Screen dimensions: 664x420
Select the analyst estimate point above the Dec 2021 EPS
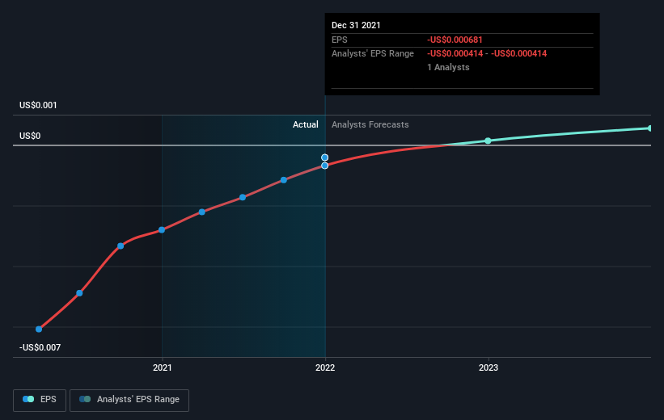pos(325,157)
